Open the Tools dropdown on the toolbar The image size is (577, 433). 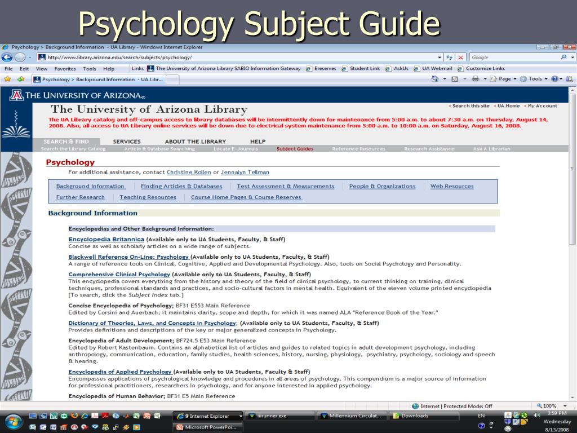click(534, 79)
